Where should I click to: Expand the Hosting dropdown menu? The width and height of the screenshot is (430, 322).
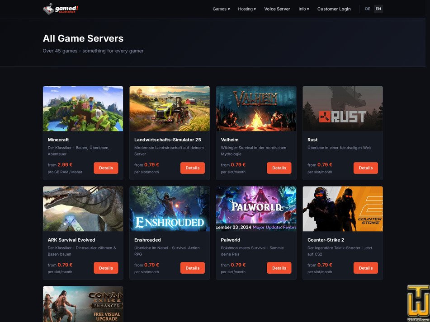247,9
